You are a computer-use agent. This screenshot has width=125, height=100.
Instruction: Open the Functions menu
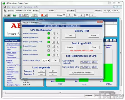click(x=28, y=7)
